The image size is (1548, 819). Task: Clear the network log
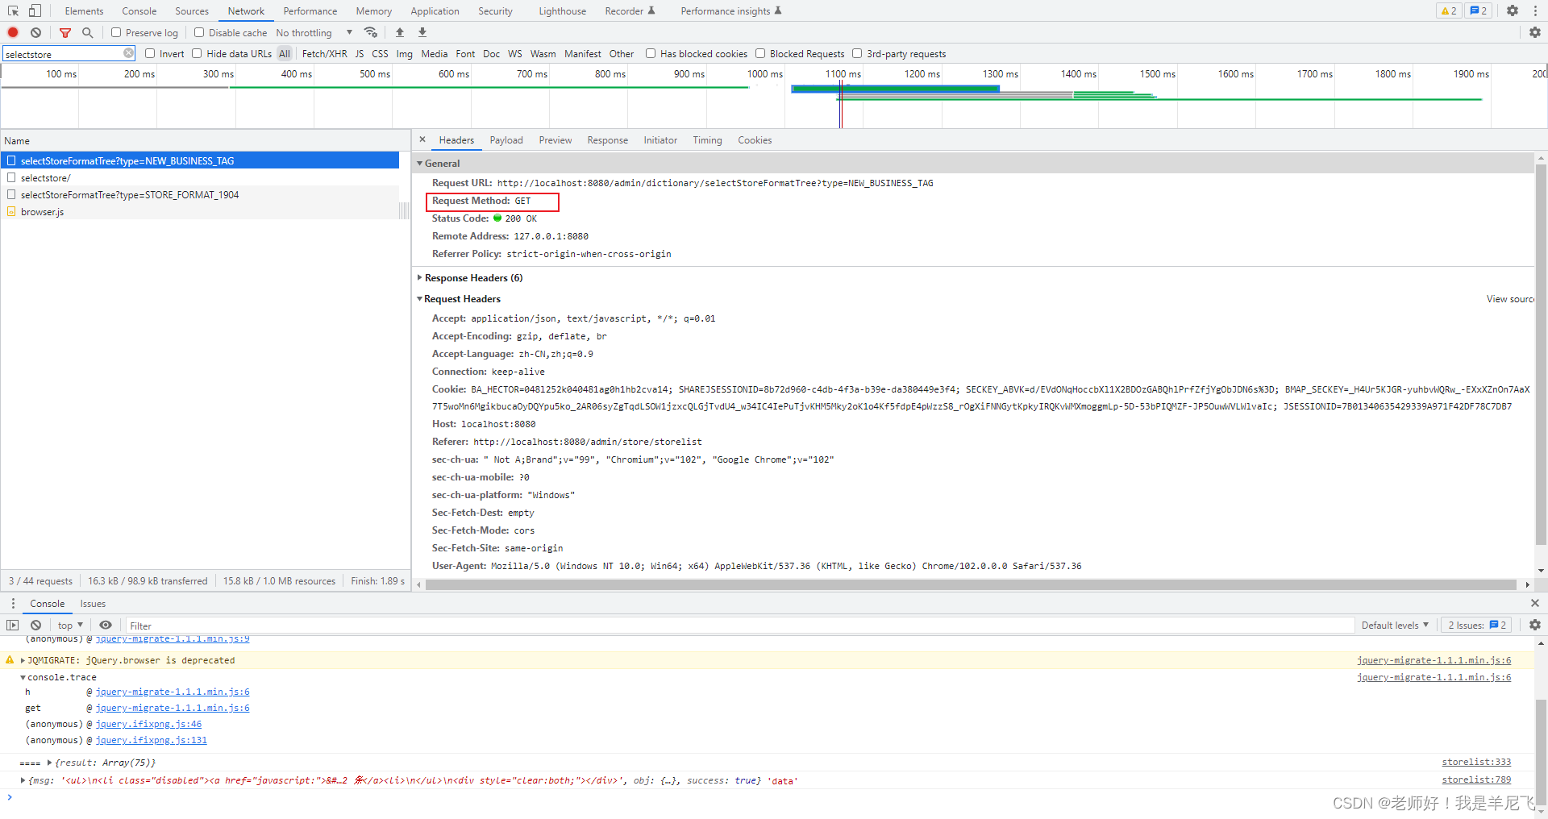tap(35, 32)
